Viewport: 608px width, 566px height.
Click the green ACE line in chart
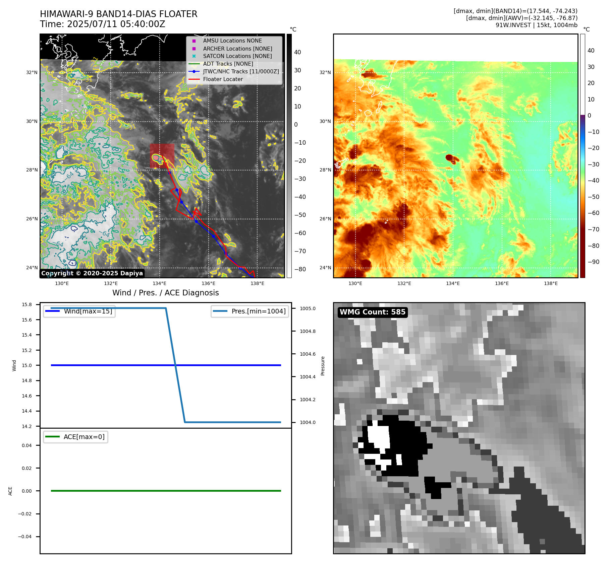(166, 491)
